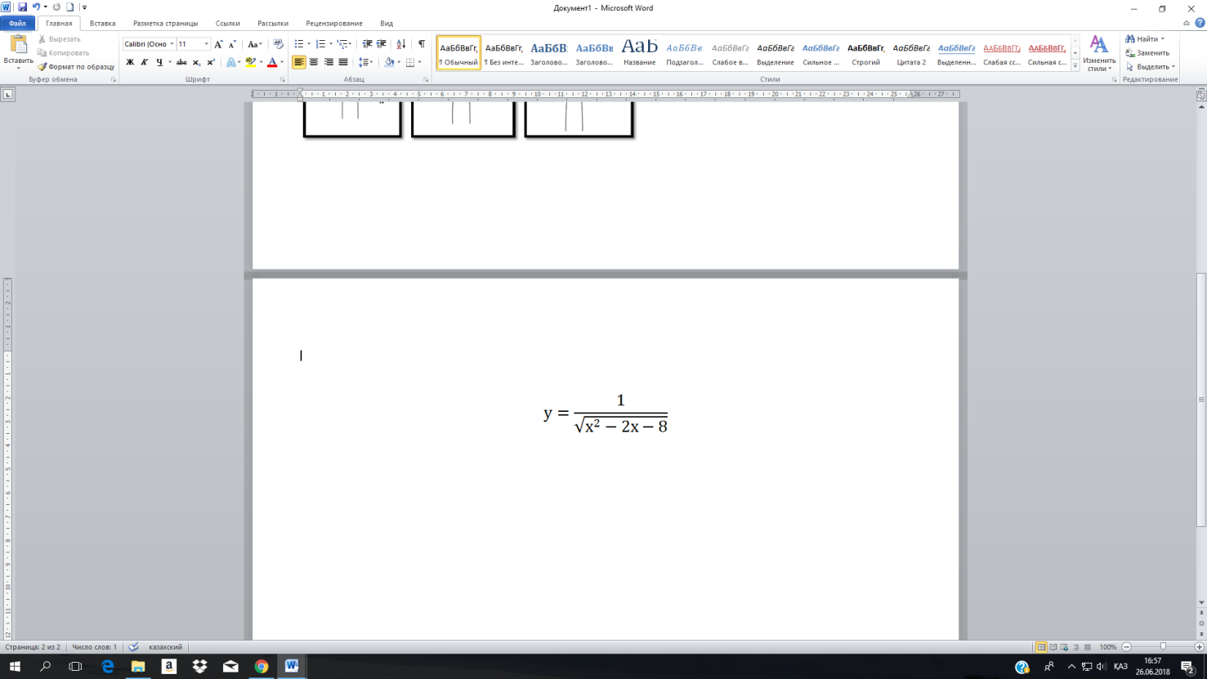
Task: Click the Format Painter (Формат по образцу) button
Action: [76, 67]
